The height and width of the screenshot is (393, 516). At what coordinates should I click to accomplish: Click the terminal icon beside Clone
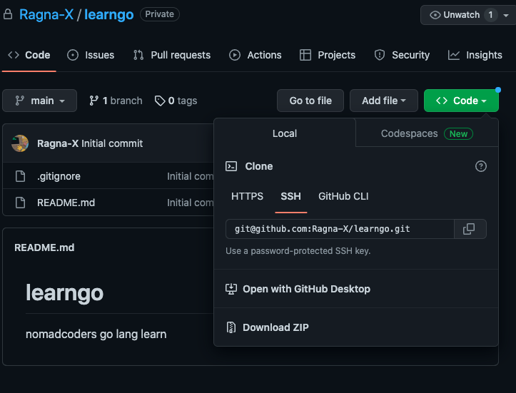[231, 166]
